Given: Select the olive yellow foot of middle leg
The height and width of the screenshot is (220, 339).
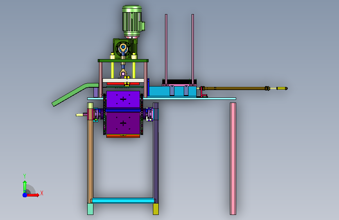Looking at the screenshot, I should 156,209.
